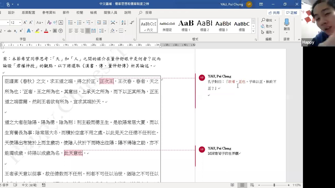Align text right
The image size is (335, 188).
(x=82, y=31)
